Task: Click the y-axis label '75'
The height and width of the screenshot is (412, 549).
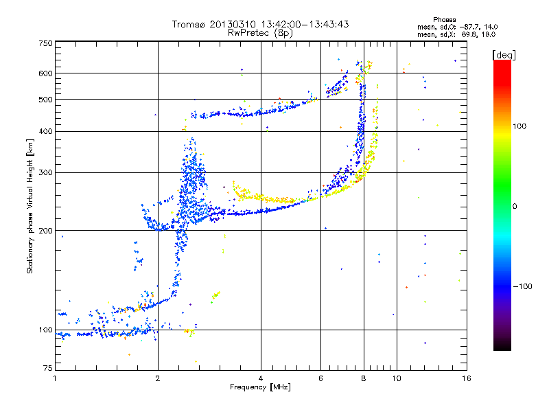Action: tap(48, 368)
